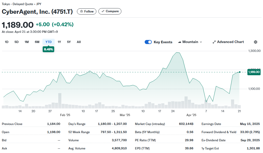Screen dimensions: 263x153
Task: Select the 1D time range tab
Action: 7,42
